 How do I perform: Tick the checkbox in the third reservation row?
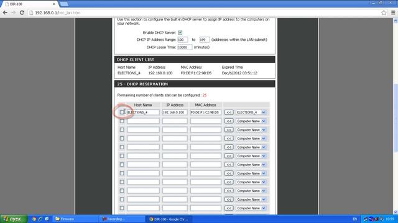coord(122,129)
